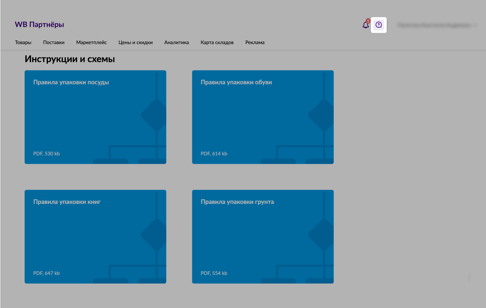Click the Инструкции и схемы heading
This screenshot has height=308, width=486.
click(x=70, y=59)
